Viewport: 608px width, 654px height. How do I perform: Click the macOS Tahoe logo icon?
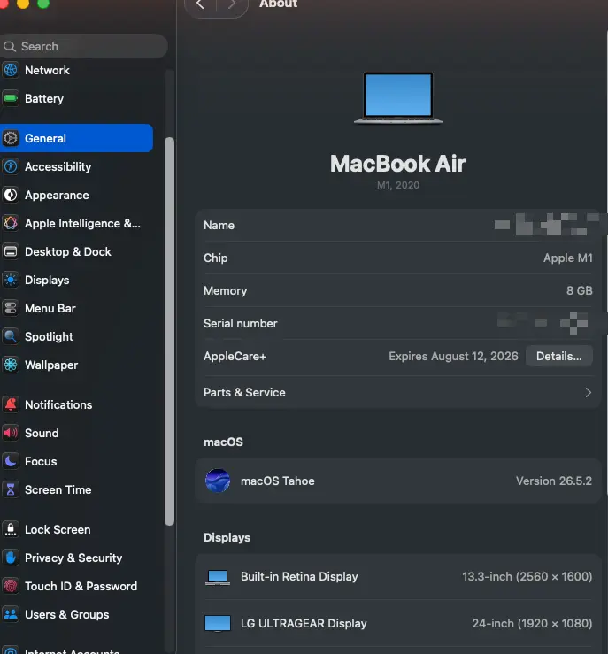217,481
